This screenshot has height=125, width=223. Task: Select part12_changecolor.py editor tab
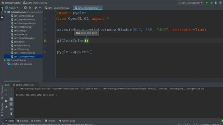(x=87, y=8)
